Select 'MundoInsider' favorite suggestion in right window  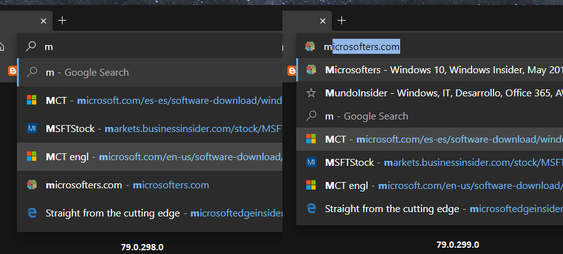click(430, 93)
